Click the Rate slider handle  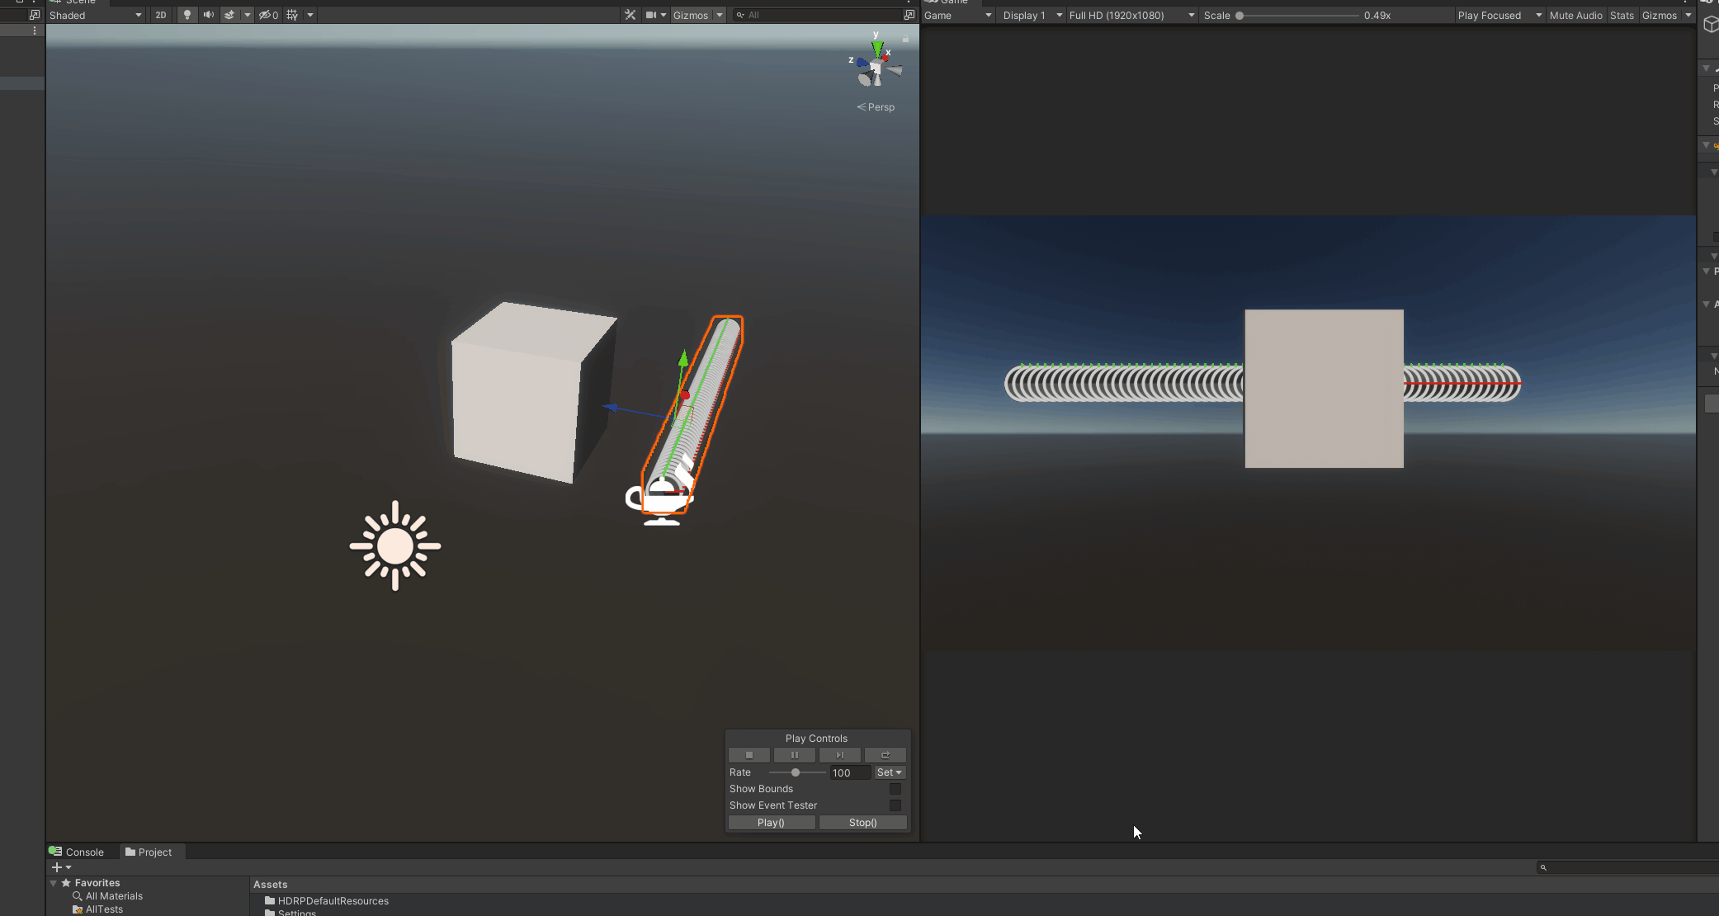coord(796,772)
